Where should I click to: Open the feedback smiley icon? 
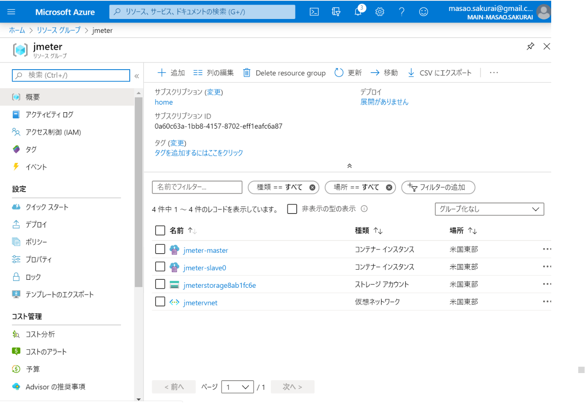tap(423, 12)
